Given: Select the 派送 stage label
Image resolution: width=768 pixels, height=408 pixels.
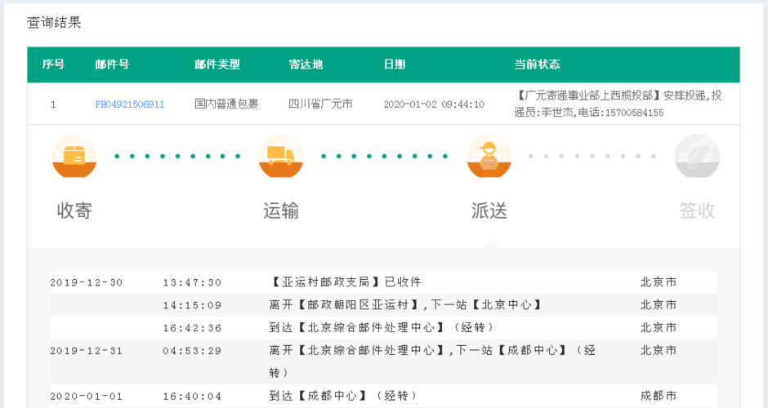Looking at the screenshot, I should tap(489, 211).
